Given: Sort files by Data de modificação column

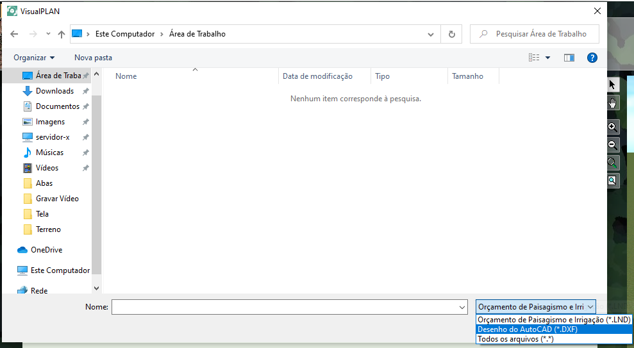Looking at the screenshot, I should point(317,76).
